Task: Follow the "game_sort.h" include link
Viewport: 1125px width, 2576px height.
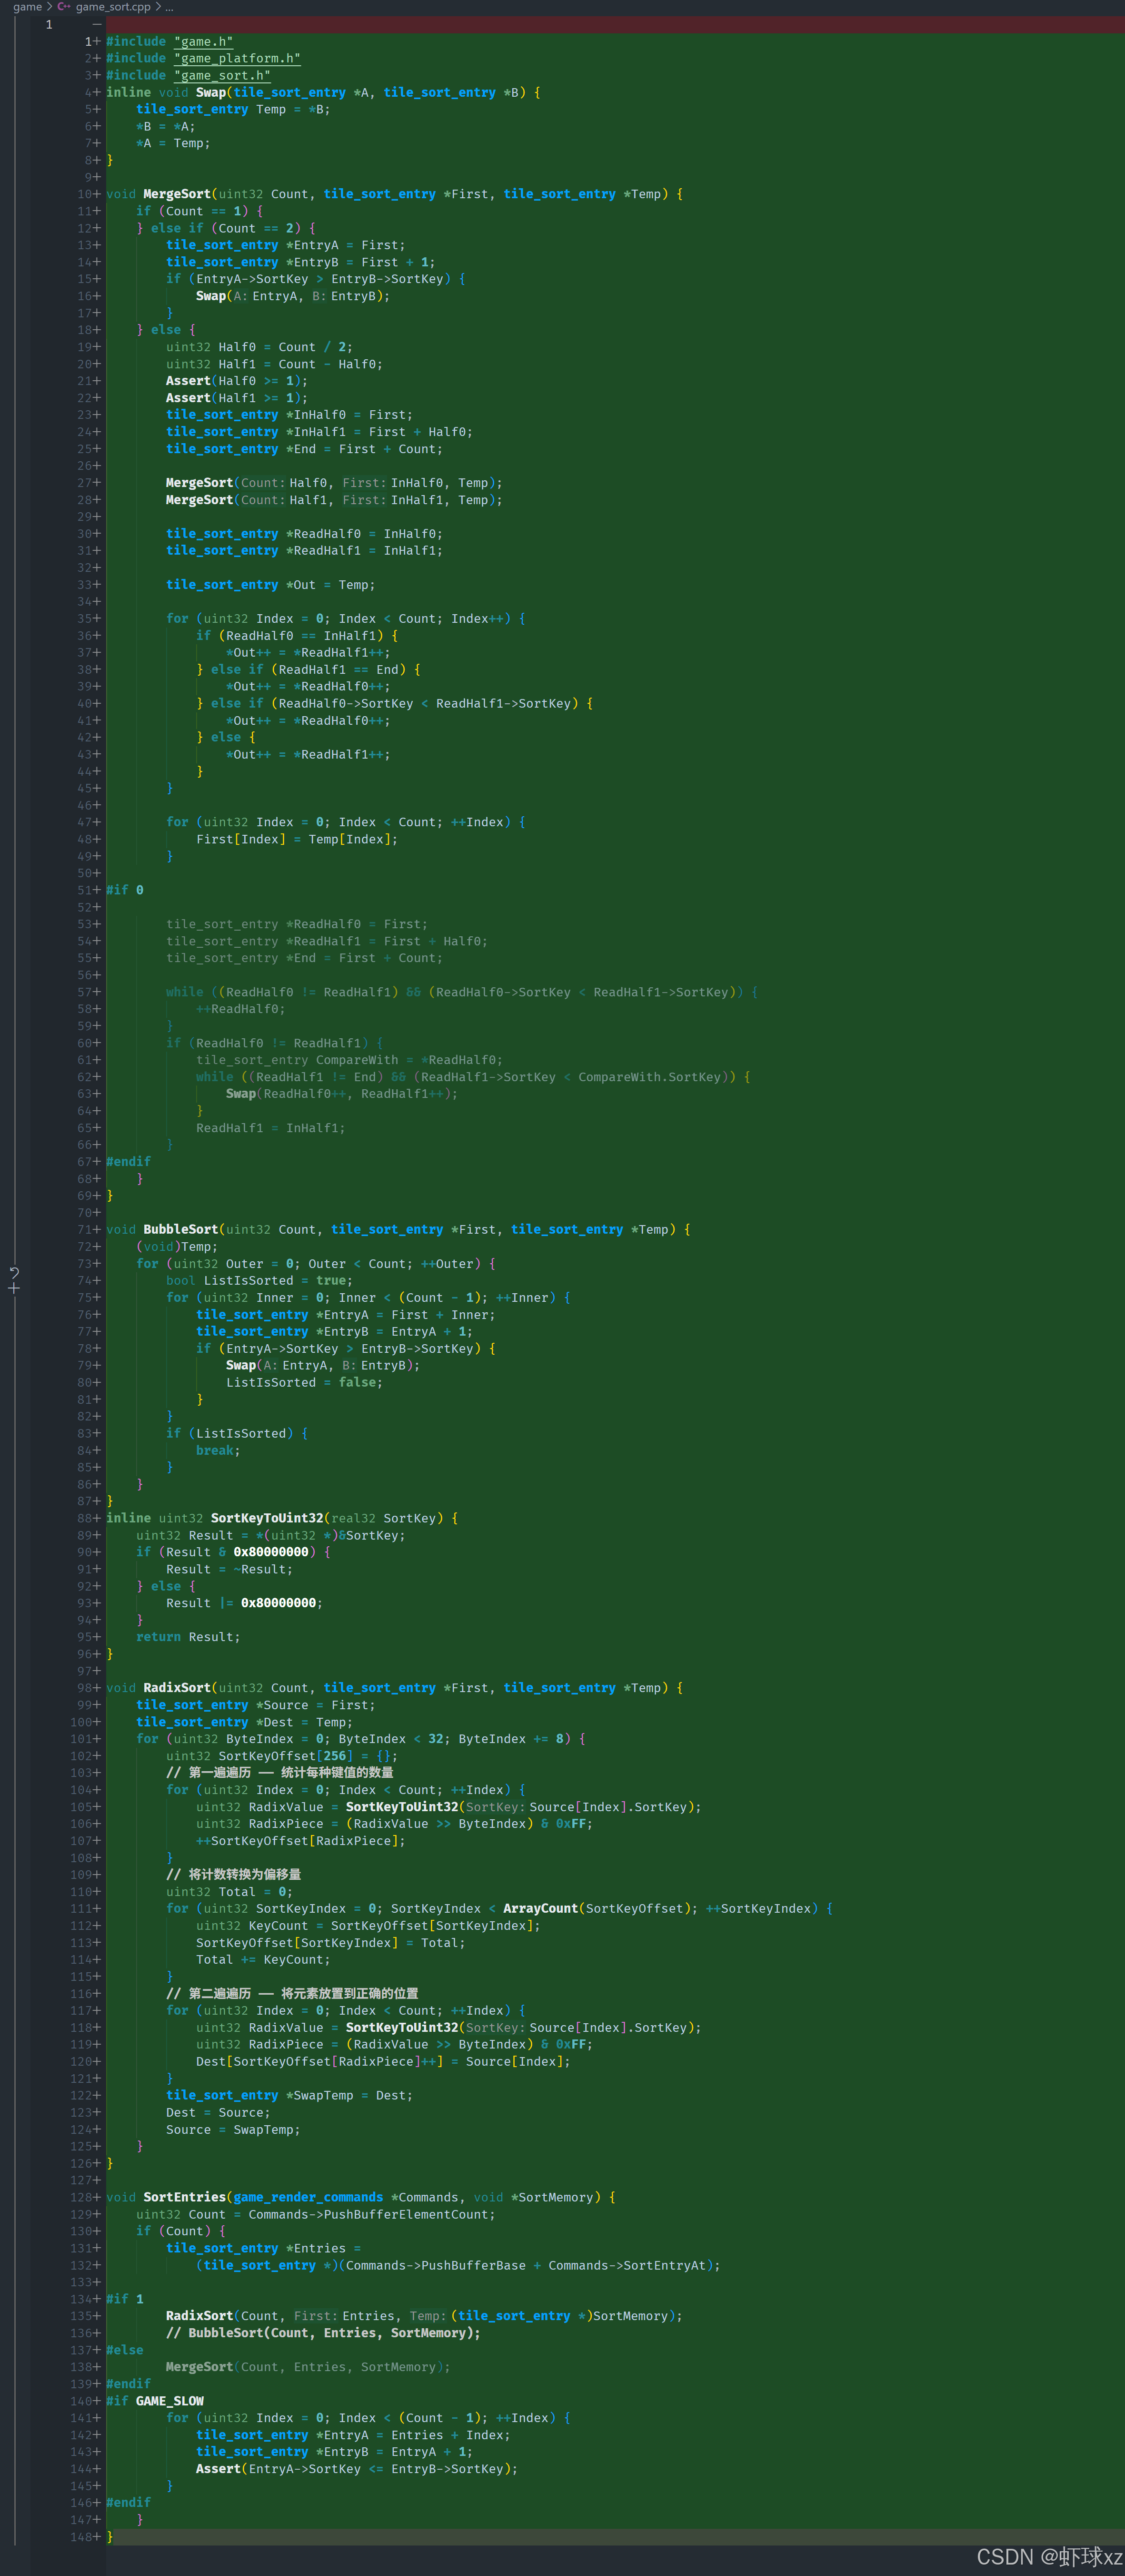Action: [222, 76]
